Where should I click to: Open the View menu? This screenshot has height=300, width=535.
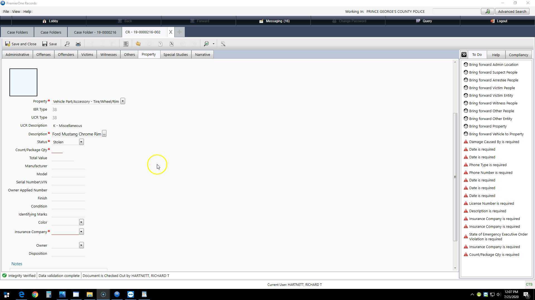[16, 11]
